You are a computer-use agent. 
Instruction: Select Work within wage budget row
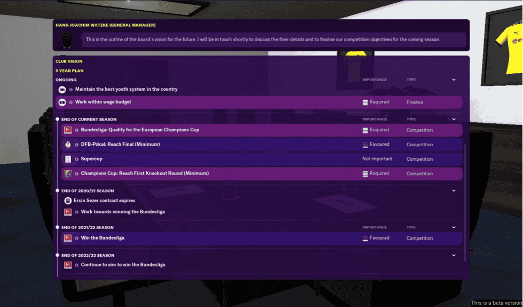(259, 103)
